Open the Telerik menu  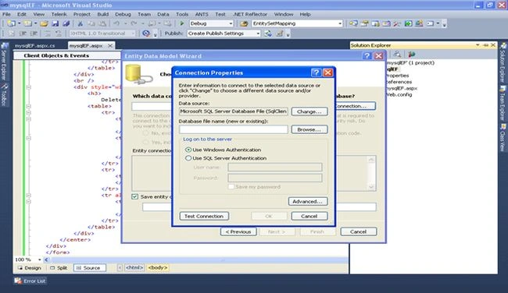(x=59, y=14)
